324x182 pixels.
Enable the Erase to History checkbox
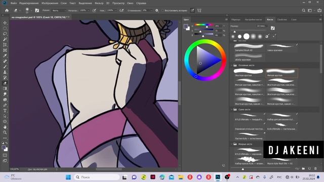click(163, 10)
